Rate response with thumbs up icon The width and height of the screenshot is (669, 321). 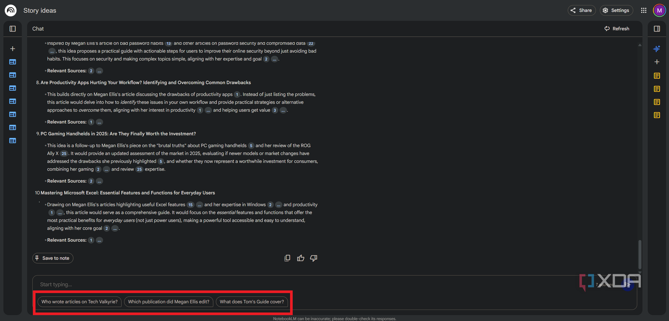pos(301,258)
